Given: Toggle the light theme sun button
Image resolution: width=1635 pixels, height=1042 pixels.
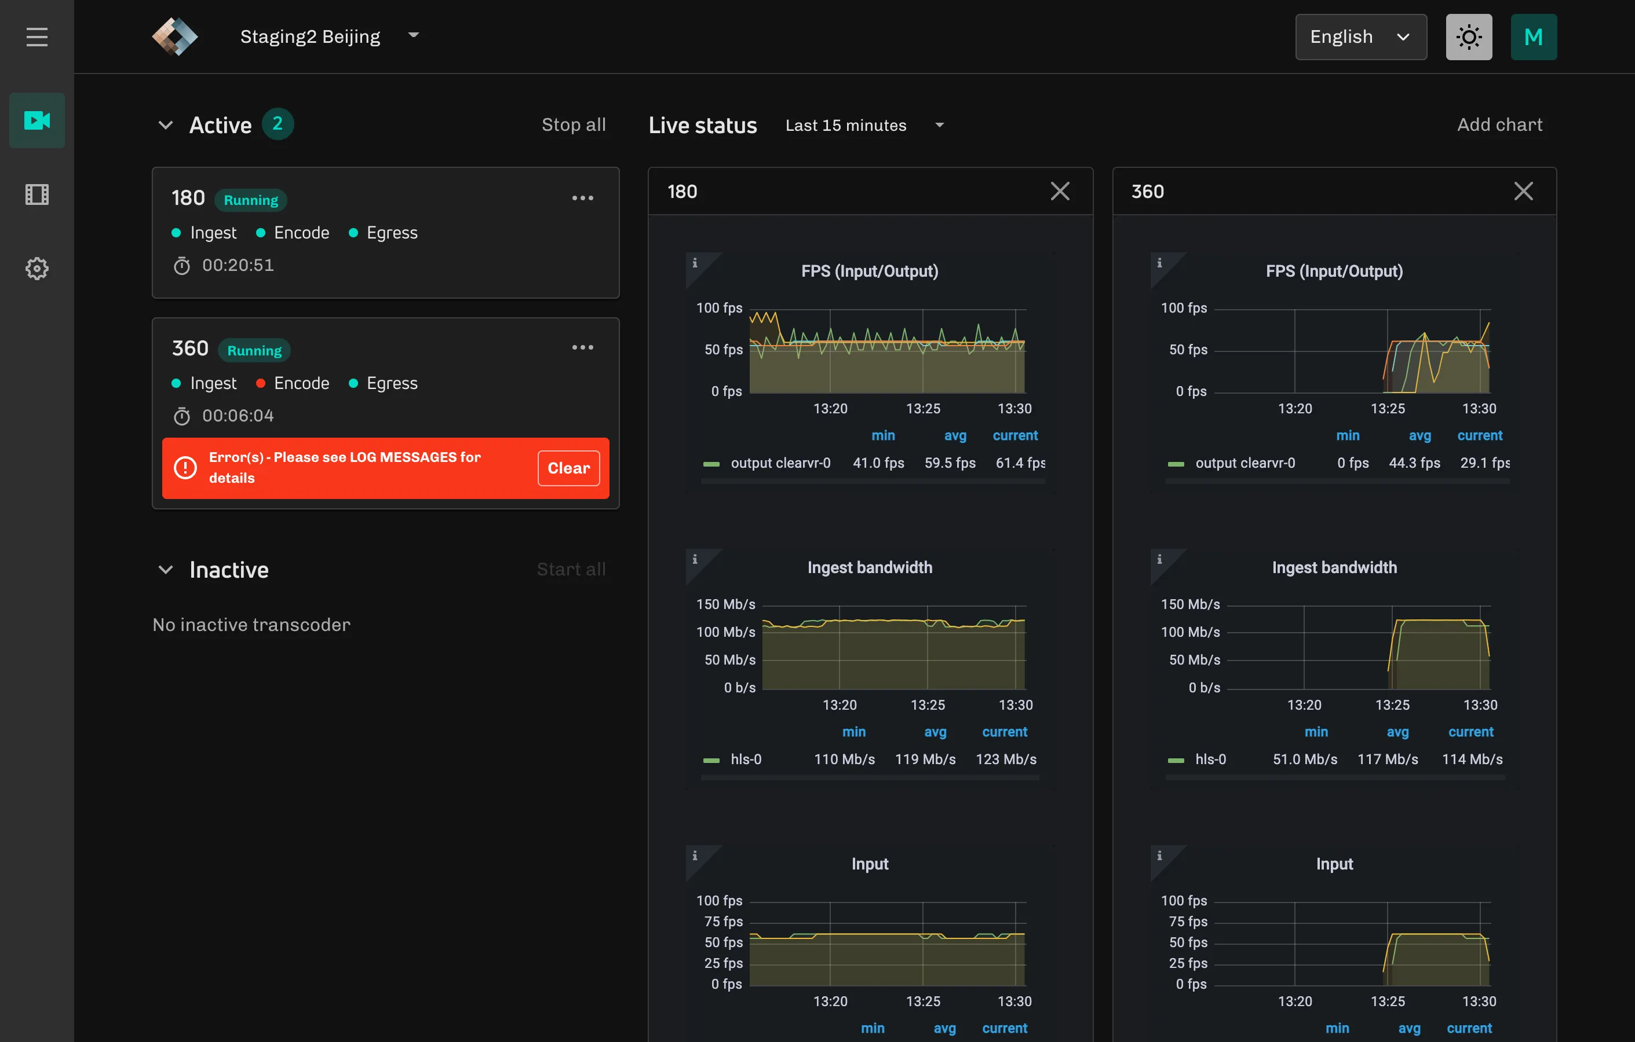Looking at the screenshot, I should click(1469, 36).
